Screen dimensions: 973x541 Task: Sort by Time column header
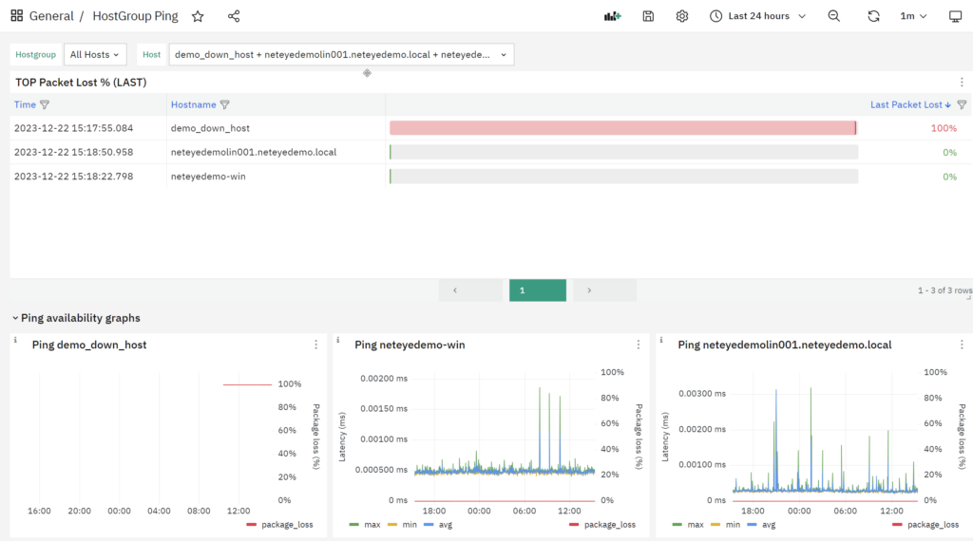point(25,104)
